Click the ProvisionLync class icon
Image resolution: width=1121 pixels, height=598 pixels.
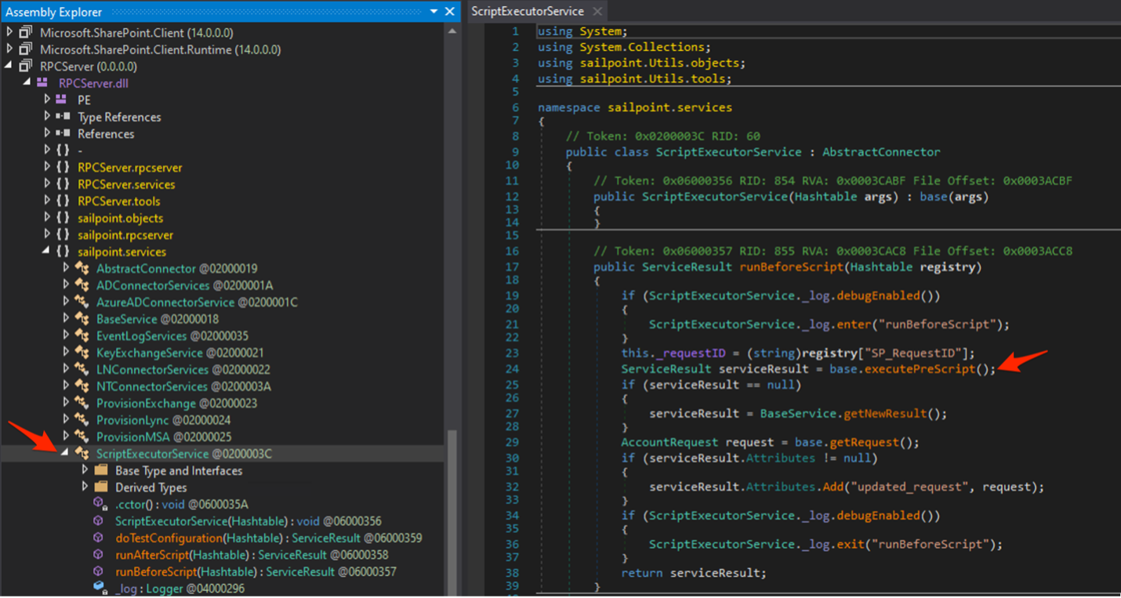(x=82, y=420)
